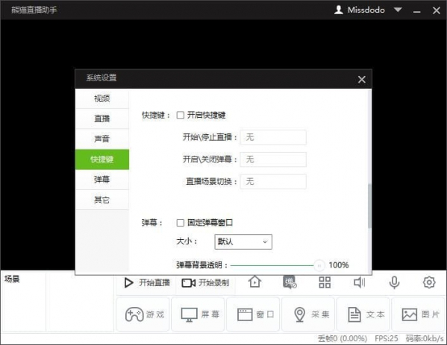The width and height of the screenshot is (447, 345).
Task: Click the 系统设置 dialog title
Action: pyautogui.click(x=101, y=77)
